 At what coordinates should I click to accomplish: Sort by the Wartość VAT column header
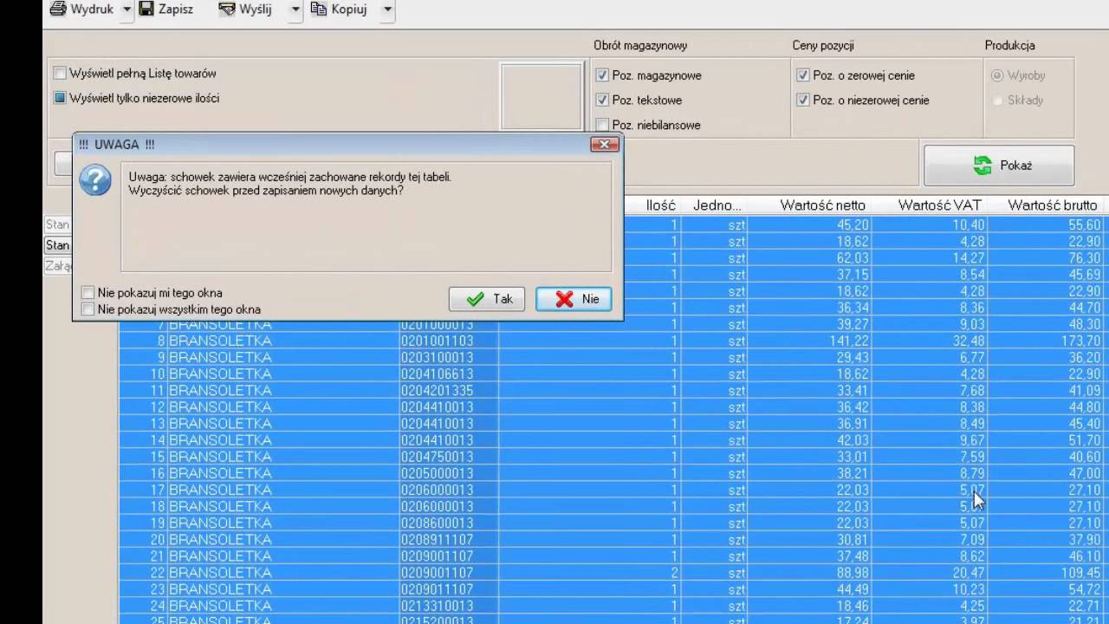(x=940, y=205)
